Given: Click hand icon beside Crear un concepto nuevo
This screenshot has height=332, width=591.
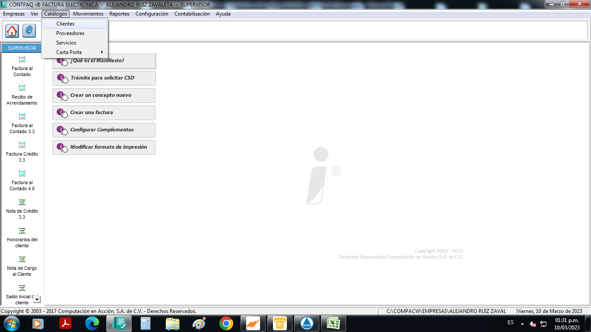Looking at the screenshot, I should (x=63, y=96).
